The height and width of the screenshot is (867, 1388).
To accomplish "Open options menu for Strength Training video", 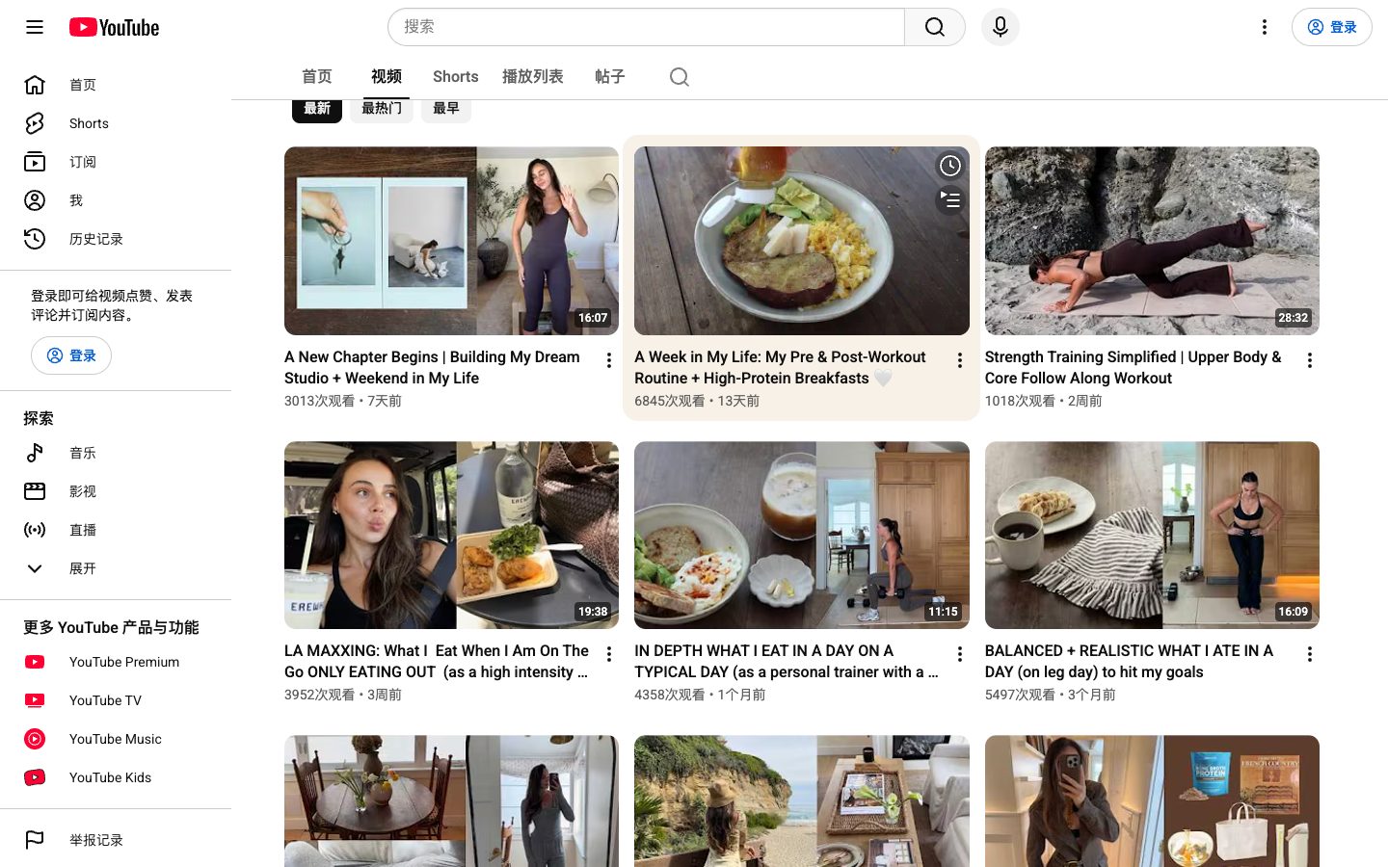I will point(1310,360).
